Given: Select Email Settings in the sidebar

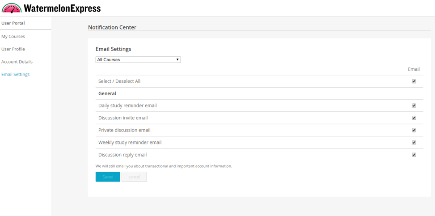Looking at the screenshot, I should (16, 74).
